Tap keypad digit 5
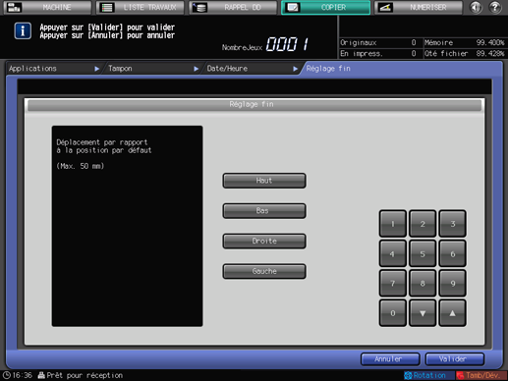Screen dimensions: 508x381 423,253
